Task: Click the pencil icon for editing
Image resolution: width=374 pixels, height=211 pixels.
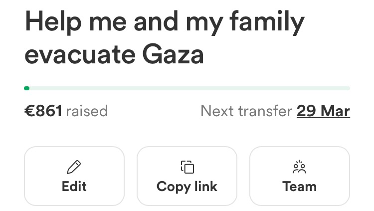Action: (x=74, y=167)
